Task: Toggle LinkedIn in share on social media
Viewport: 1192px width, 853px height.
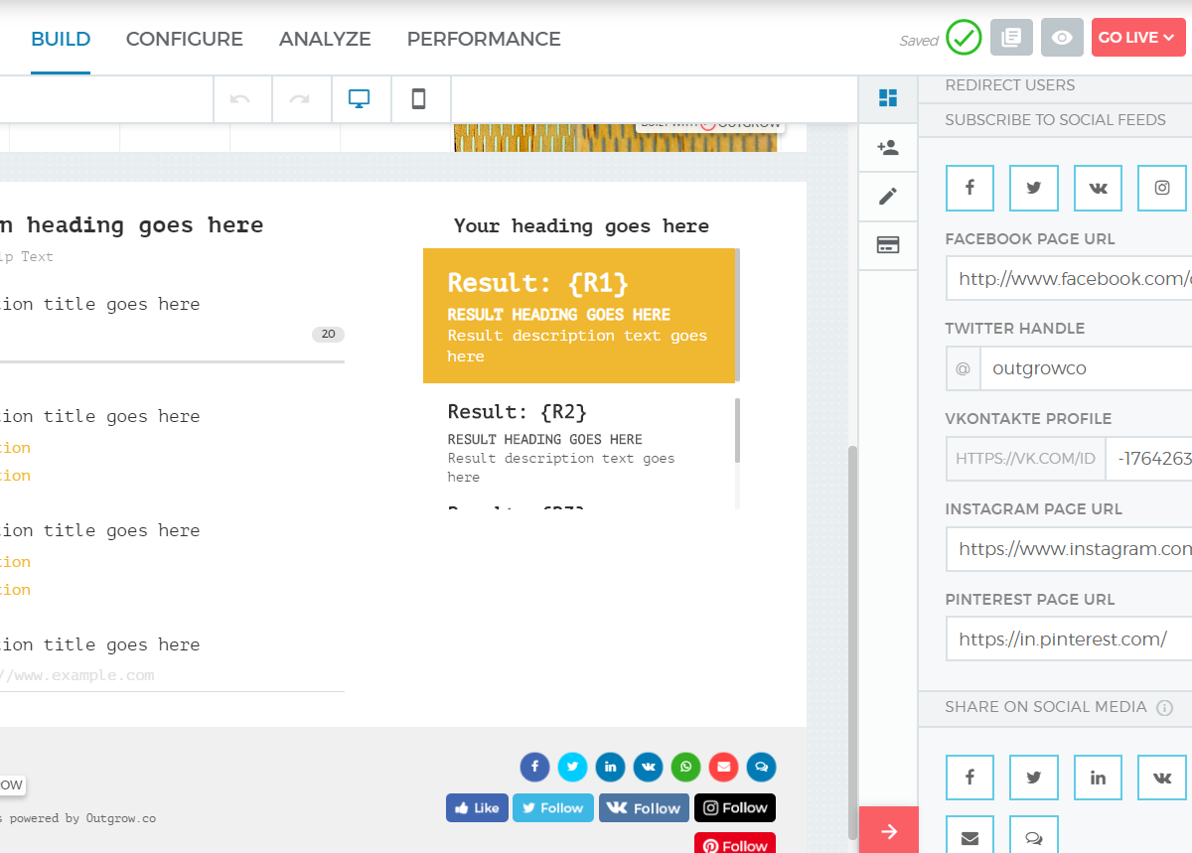Action: [1098, 778]
